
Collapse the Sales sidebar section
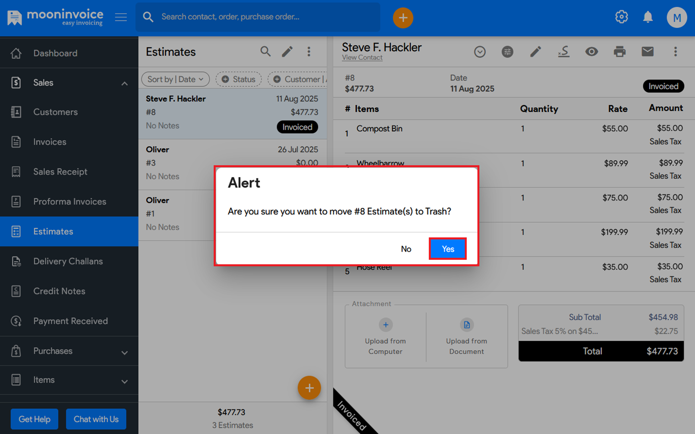125,83
